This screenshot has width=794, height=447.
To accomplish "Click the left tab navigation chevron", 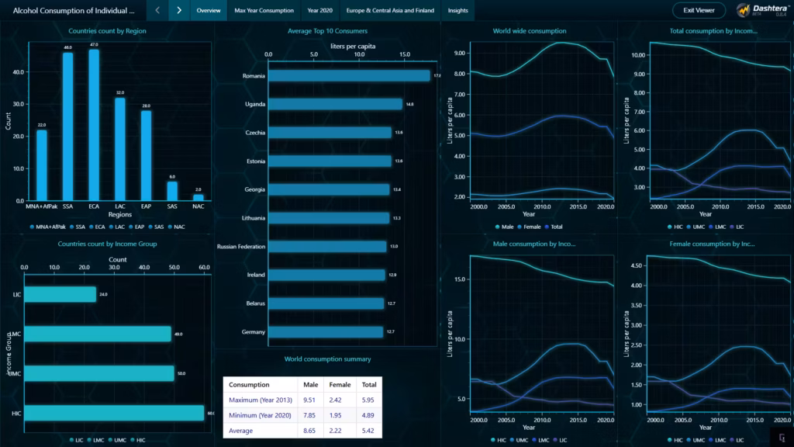I will click(158, 11).
